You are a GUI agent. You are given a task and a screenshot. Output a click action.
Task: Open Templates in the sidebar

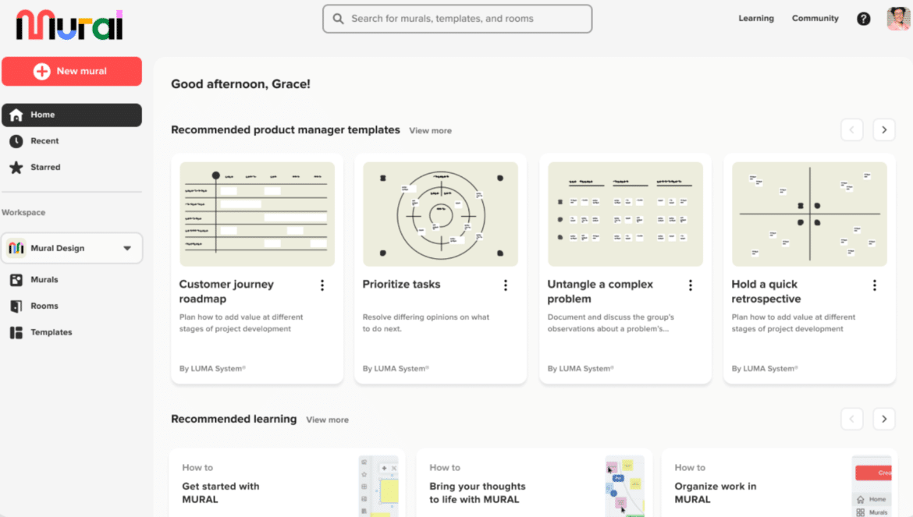[x=51, y=332]
